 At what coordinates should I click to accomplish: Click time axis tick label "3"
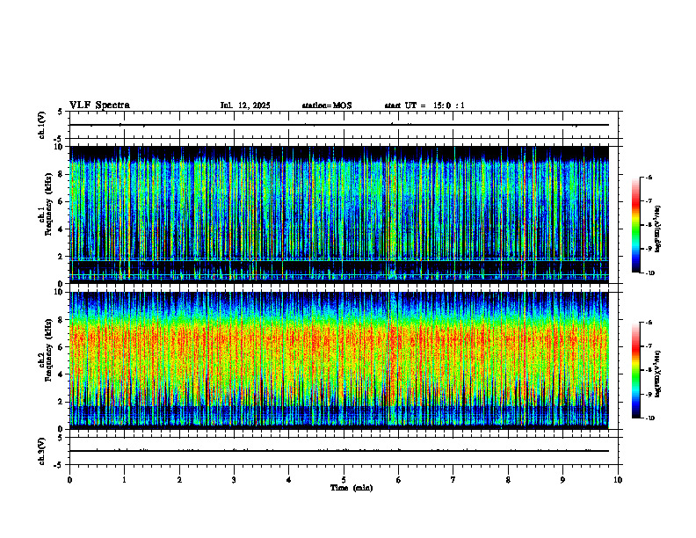pos(234,480)
